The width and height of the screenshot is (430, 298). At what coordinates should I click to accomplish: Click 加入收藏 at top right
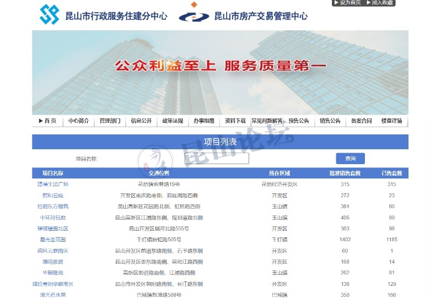(x=379, y=3)
